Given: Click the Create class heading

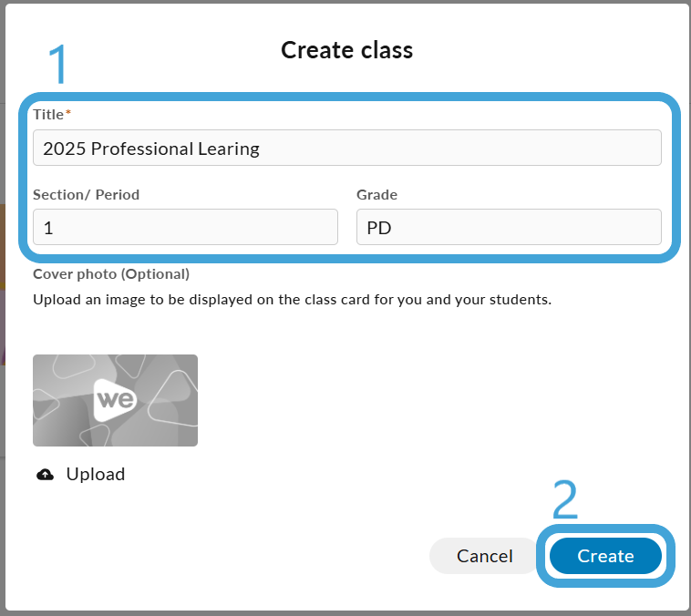Looking at the screenshot, I should click(347, 50).
